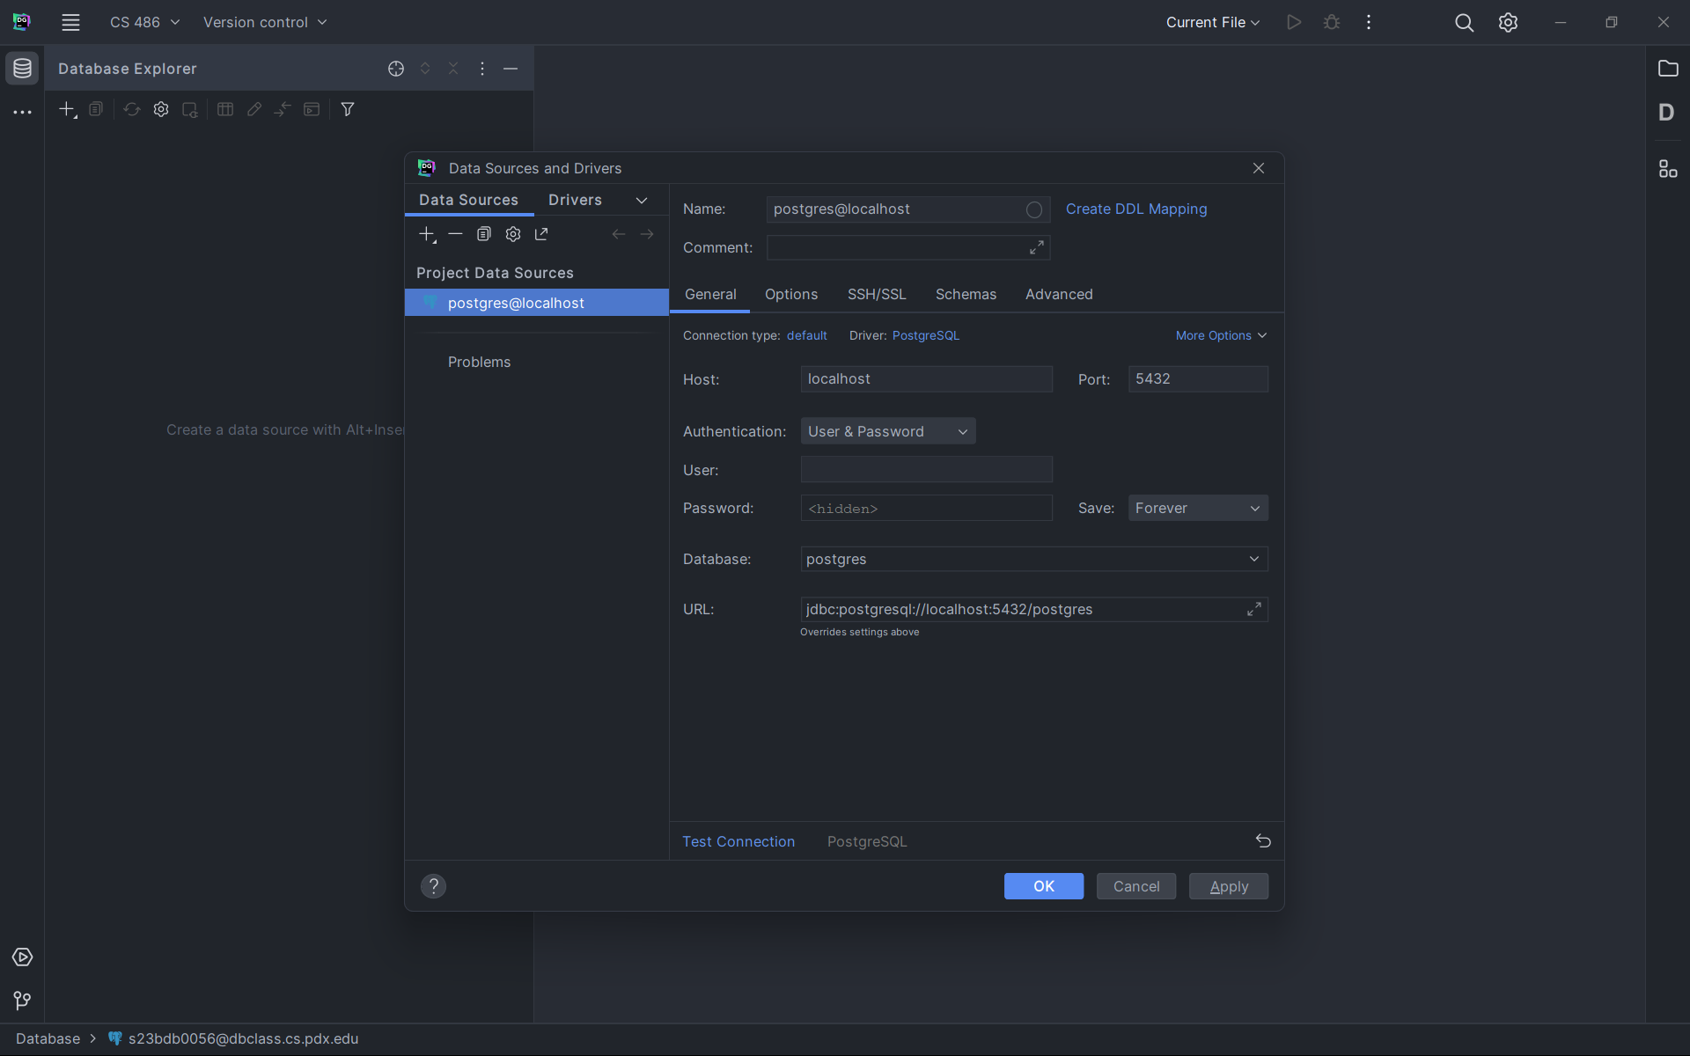The width and height of the screenshot is (1690, 1056).
Task: Expand the Database postgres dropdown
Action: pos(1253,559)
